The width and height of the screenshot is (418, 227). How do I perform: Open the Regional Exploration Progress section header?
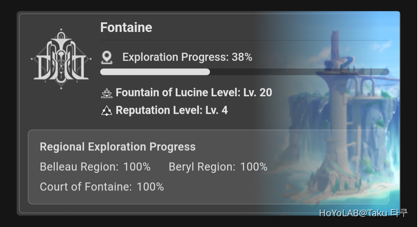[x=118, y=147]
